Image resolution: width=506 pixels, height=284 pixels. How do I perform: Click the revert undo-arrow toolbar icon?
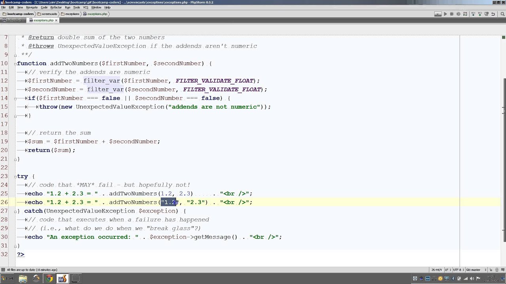pyautogui.click(x=493, y=14)
